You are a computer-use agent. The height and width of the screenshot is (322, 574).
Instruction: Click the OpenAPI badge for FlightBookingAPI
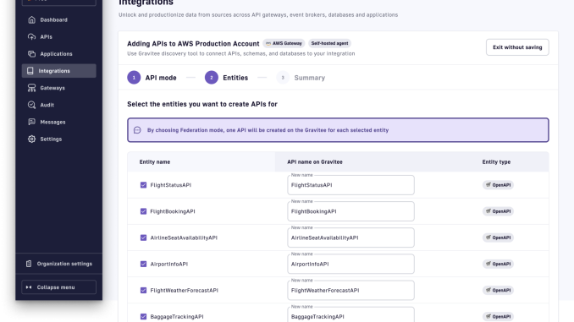pos(498,211)
